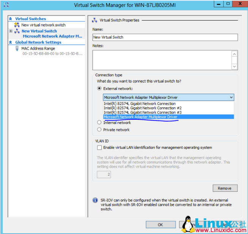Click Notes scrollbar up arrow
The height and width of the screenshot is (234, 248).
pos(234,54)
